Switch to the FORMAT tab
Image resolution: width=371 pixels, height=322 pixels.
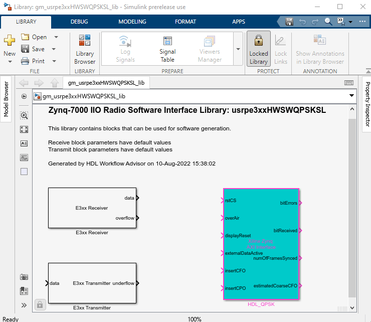tap(185, 22)
